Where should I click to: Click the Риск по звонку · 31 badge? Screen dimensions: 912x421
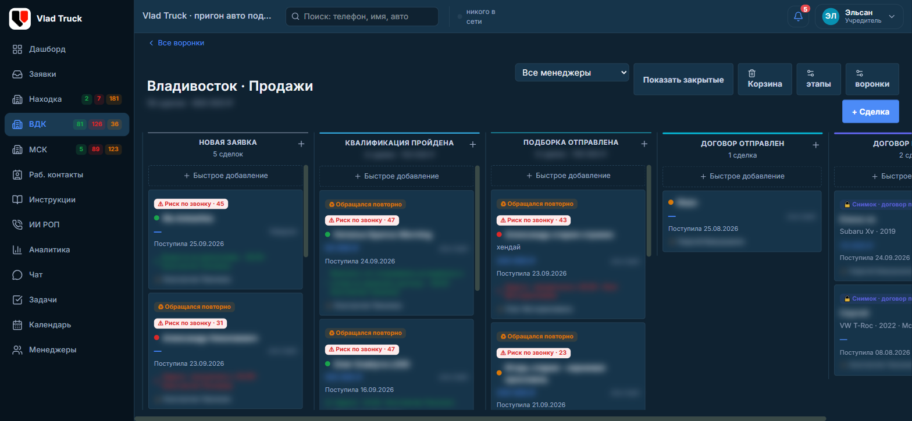[x=190, y=323]
